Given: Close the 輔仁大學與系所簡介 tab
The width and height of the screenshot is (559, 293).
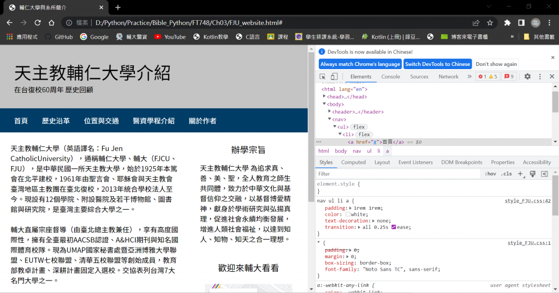Looking at the screenshot, I should click(101, 7).
